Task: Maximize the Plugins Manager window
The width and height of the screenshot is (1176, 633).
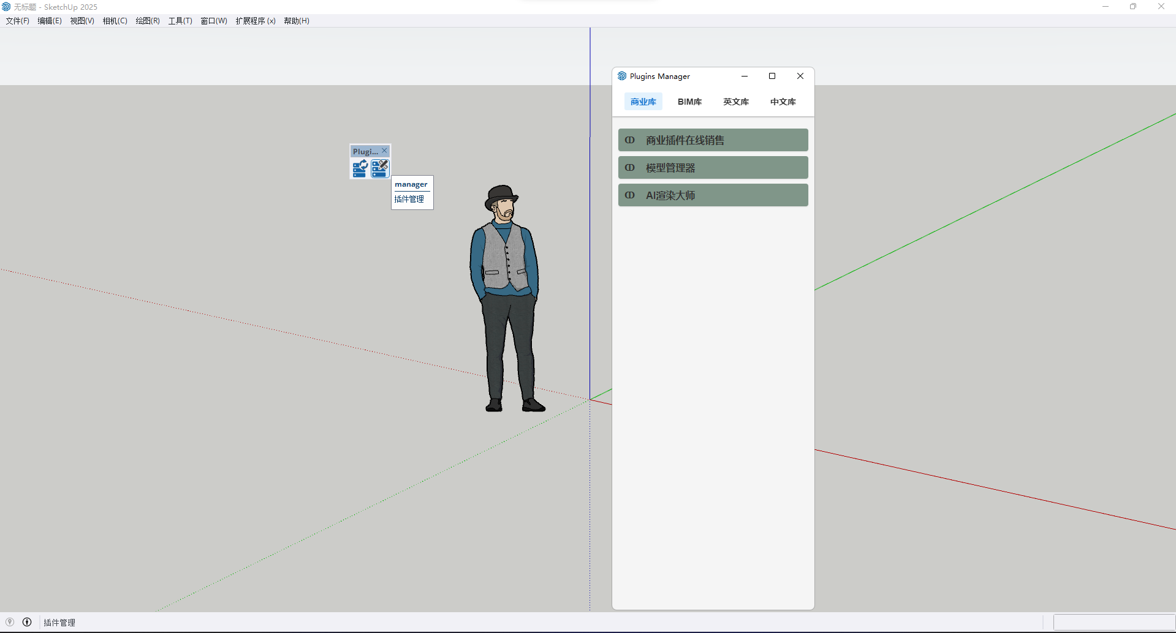Action: pos(772,76)
